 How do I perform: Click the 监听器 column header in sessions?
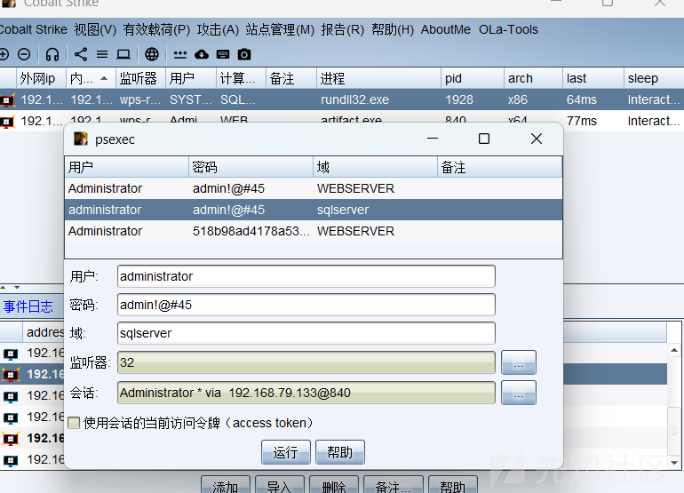click(140, 78)
